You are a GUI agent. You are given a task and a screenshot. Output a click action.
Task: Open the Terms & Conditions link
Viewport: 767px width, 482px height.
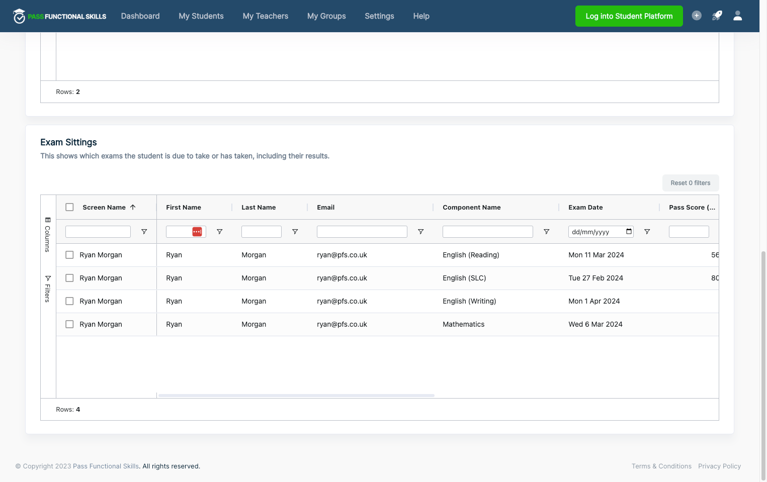pos(661,466)
